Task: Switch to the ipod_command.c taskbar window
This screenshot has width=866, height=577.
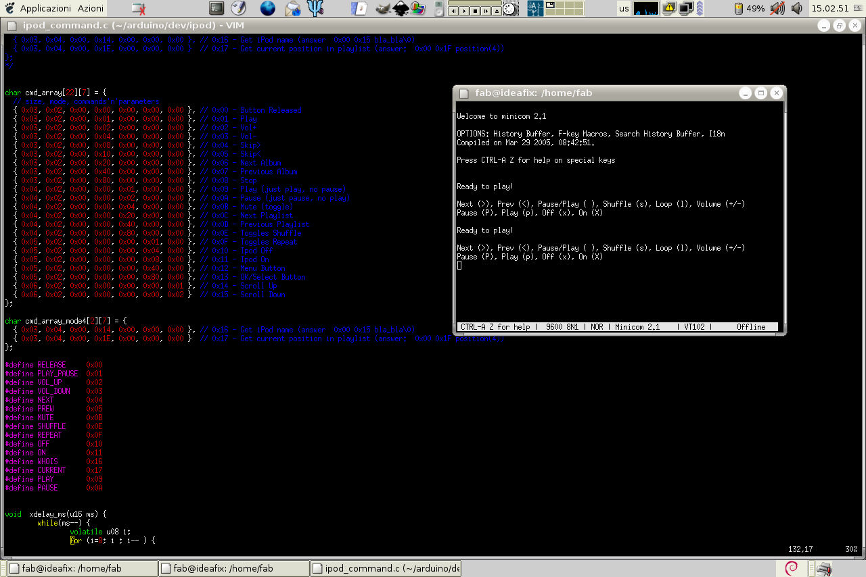Action: click(x=386, y=569)
